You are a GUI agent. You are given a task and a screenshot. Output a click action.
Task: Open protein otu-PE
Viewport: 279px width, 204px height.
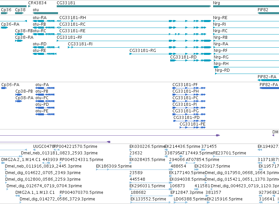pyautogui.click(x=45, y=114)
